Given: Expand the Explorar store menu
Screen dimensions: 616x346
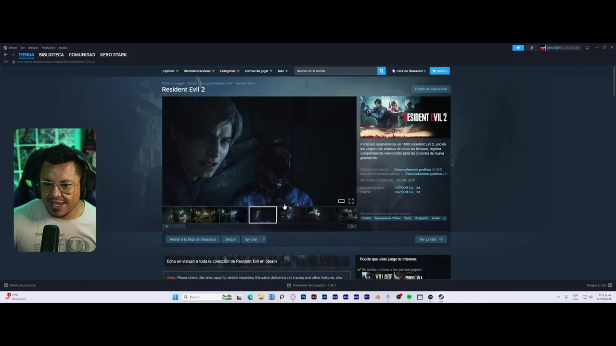Looking at the screenshot, I should [170, 71].
